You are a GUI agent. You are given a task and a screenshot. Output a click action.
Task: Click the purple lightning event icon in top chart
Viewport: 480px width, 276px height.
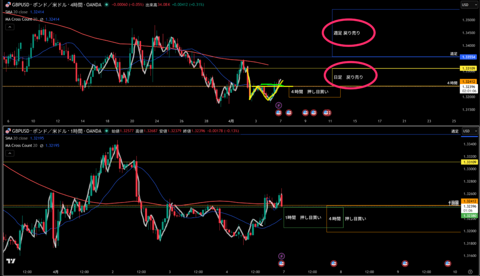point(278,105)
